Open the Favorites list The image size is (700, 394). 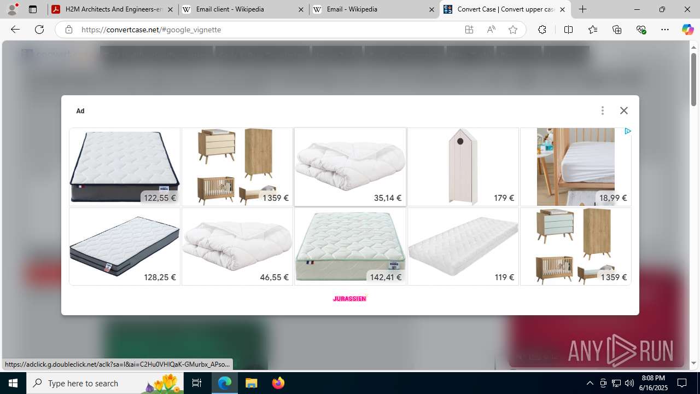[593, 30]
